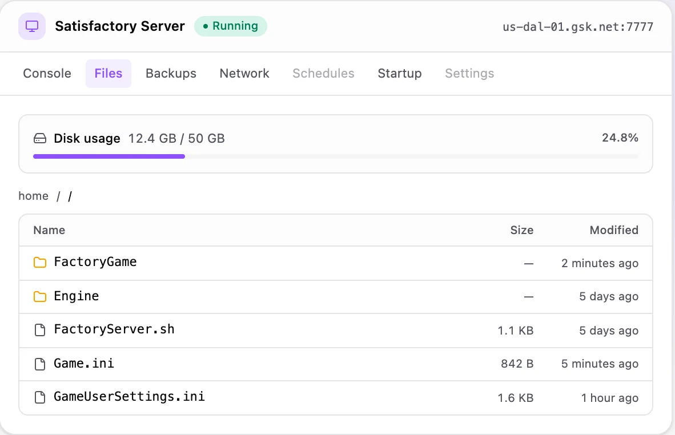The height and width of the screenshot is (435, 675).
Task: Open the Engine folder name
Action: pyautogui.click(x=76, y=296)
